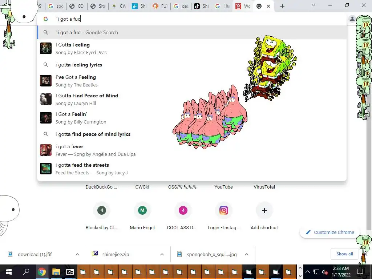The height and width of the screenshot is (279, 372).
Task: Click the Add shortcut plus icon
Action: click(x=264, y=210)
